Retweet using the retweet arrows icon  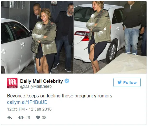click(21, 118)
